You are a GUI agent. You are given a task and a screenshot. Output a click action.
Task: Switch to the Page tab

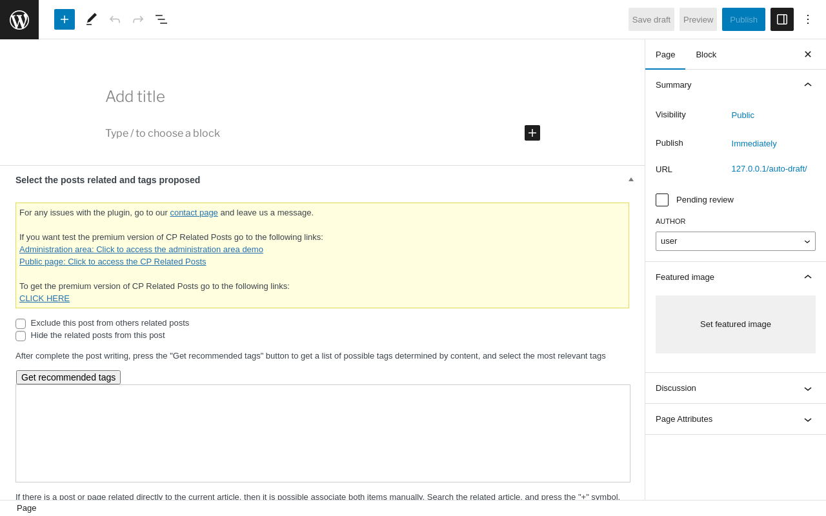[665, 54]
